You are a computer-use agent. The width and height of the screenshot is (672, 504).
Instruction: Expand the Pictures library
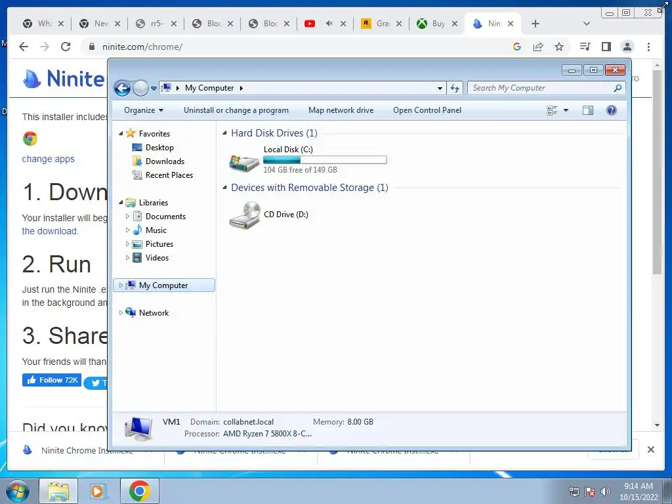coord(127,244)
